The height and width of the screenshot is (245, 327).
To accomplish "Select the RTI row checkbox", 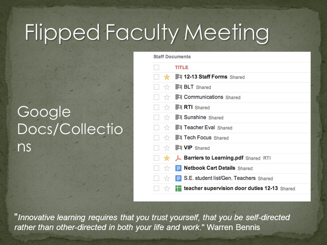I will click(156, 107).
